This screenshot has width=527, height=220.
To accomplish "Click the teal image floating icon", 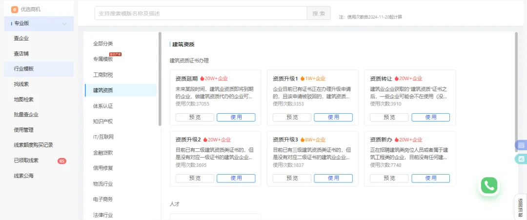I will coord(521,159).
